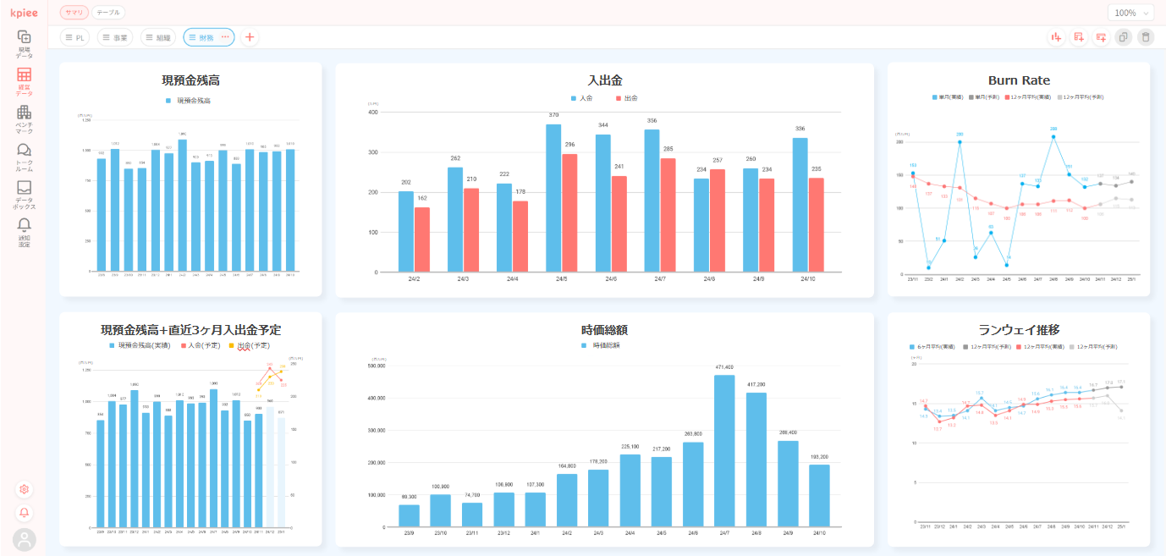Click the user avatar at bottom left
The height and width of the screenshot is (556, 1166).
point(24,538)
